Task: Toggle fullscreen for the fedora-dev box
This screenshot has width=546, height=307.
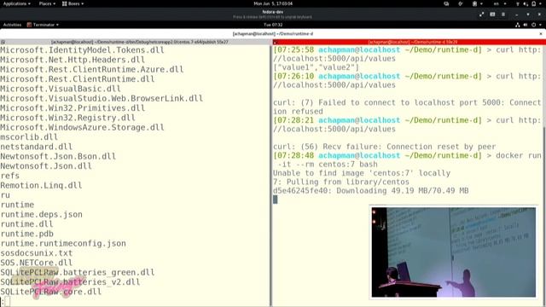Action: click(x=481, y=14)
